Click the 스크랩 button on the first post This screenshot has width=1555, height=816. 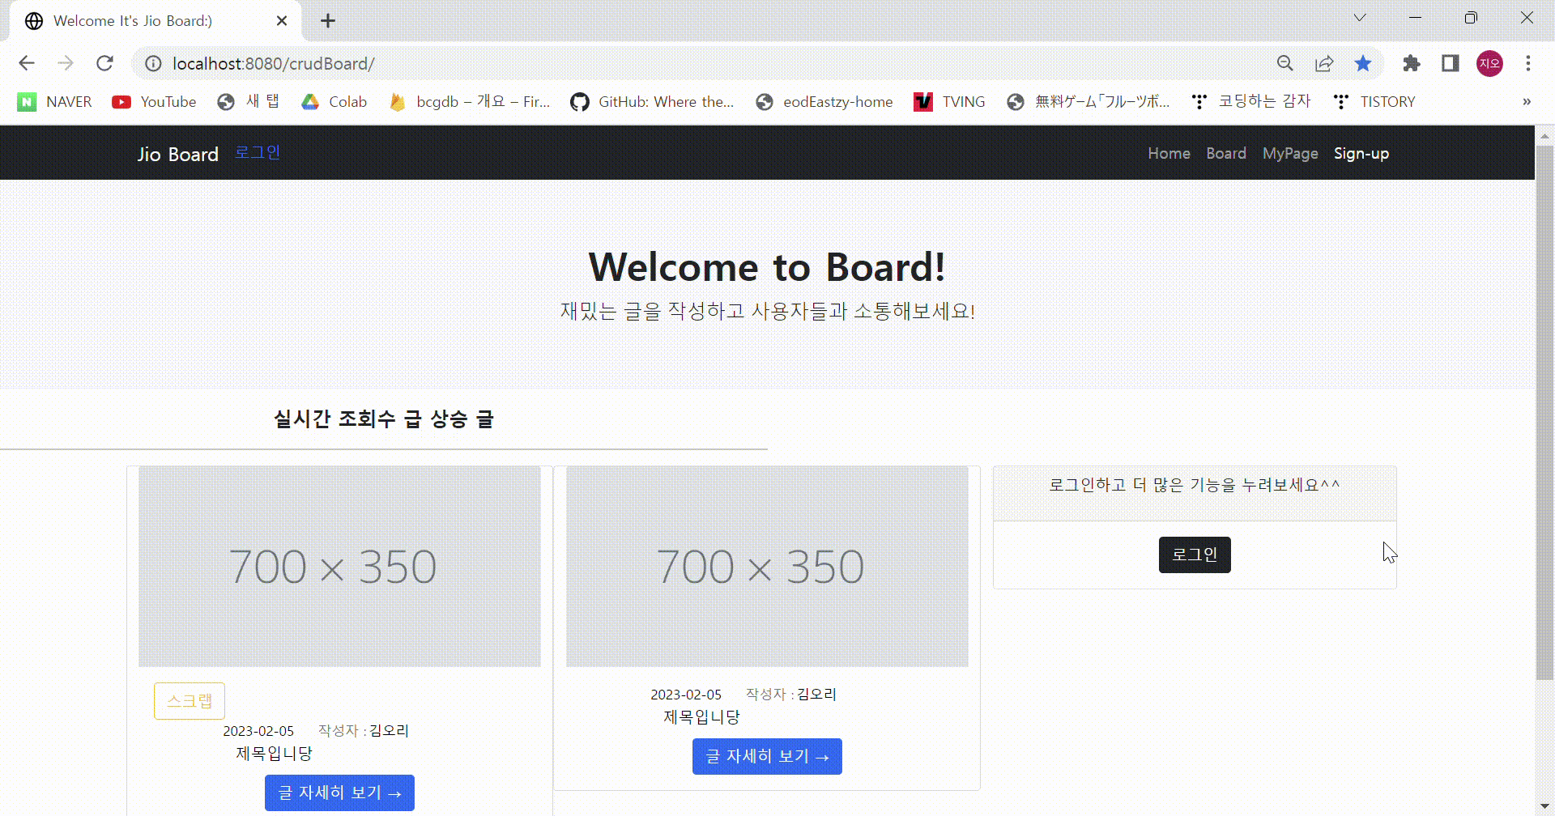click(x=189, y=700)
